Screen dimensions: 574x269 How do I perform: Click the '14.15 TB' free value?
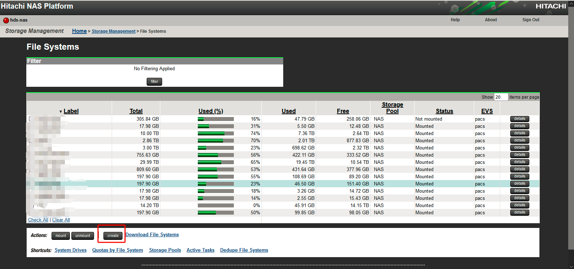tap(360, 205)
